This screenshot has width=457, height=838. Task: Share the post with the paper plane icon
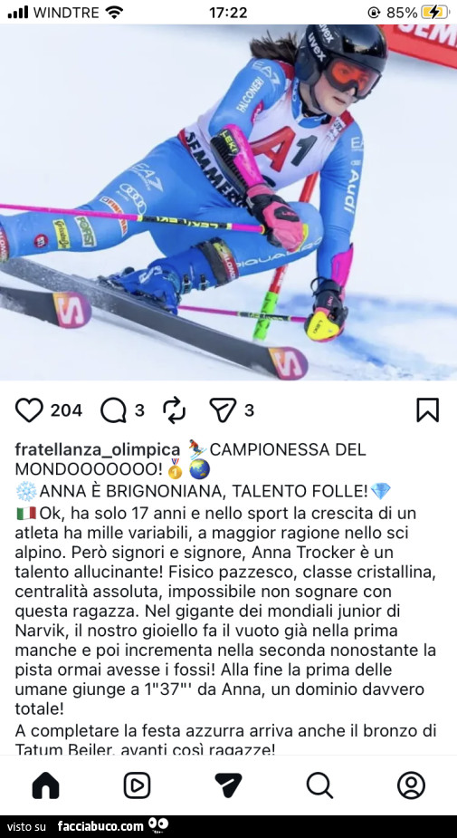[223, 410]
